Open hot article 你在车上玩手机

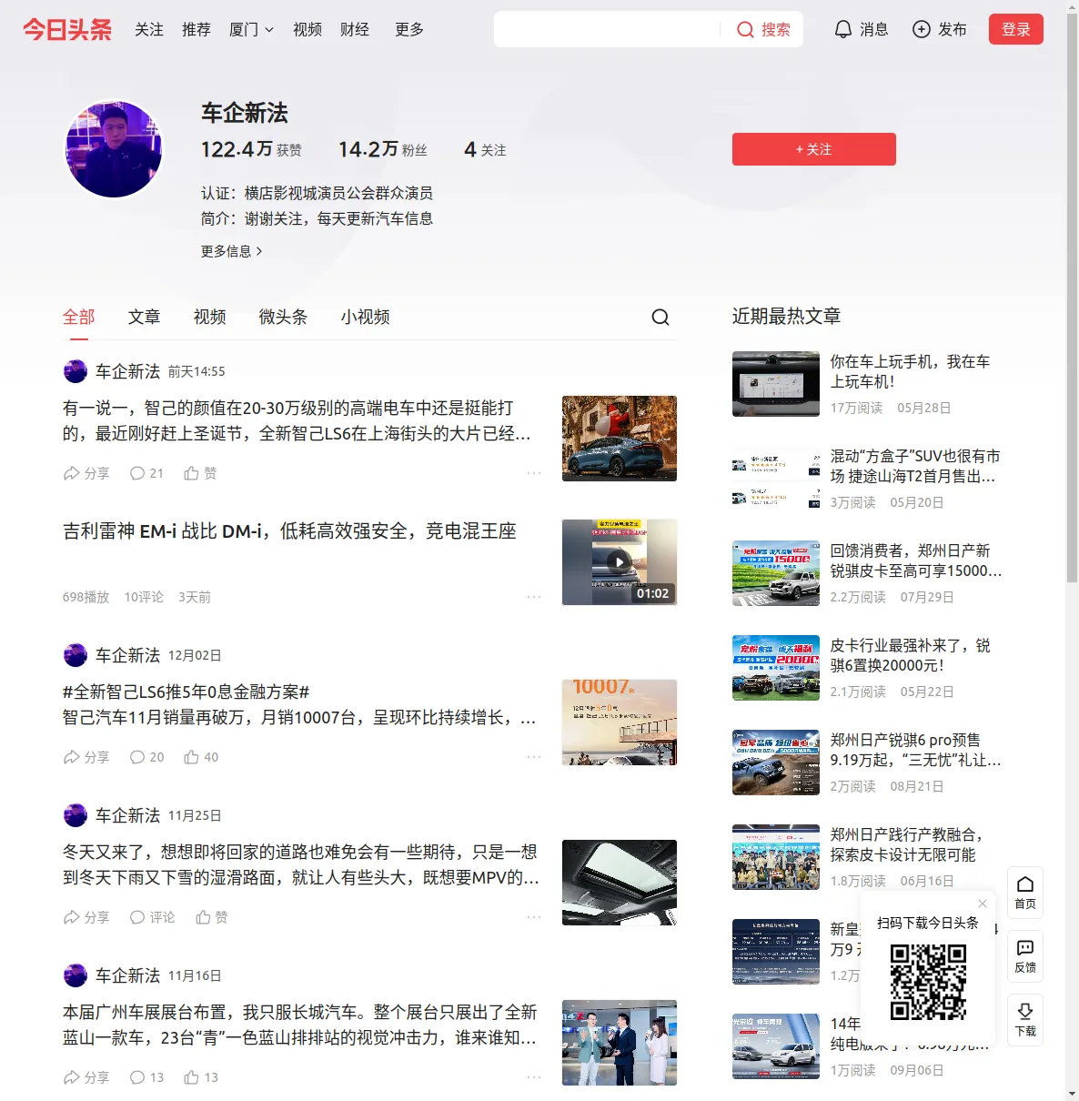910,371
